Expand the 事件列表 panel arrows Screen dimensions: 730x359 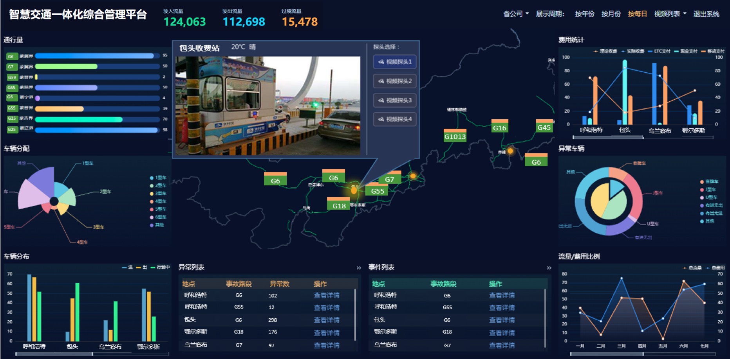click(x=549, y=268)
